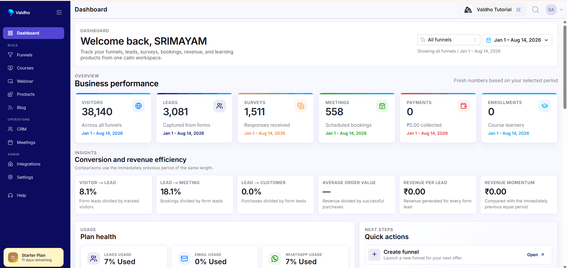Image resolution: width=567 pixels, height=268 pixels.
Task: Click the scrollbar up arrow
Action: (565, 22)
